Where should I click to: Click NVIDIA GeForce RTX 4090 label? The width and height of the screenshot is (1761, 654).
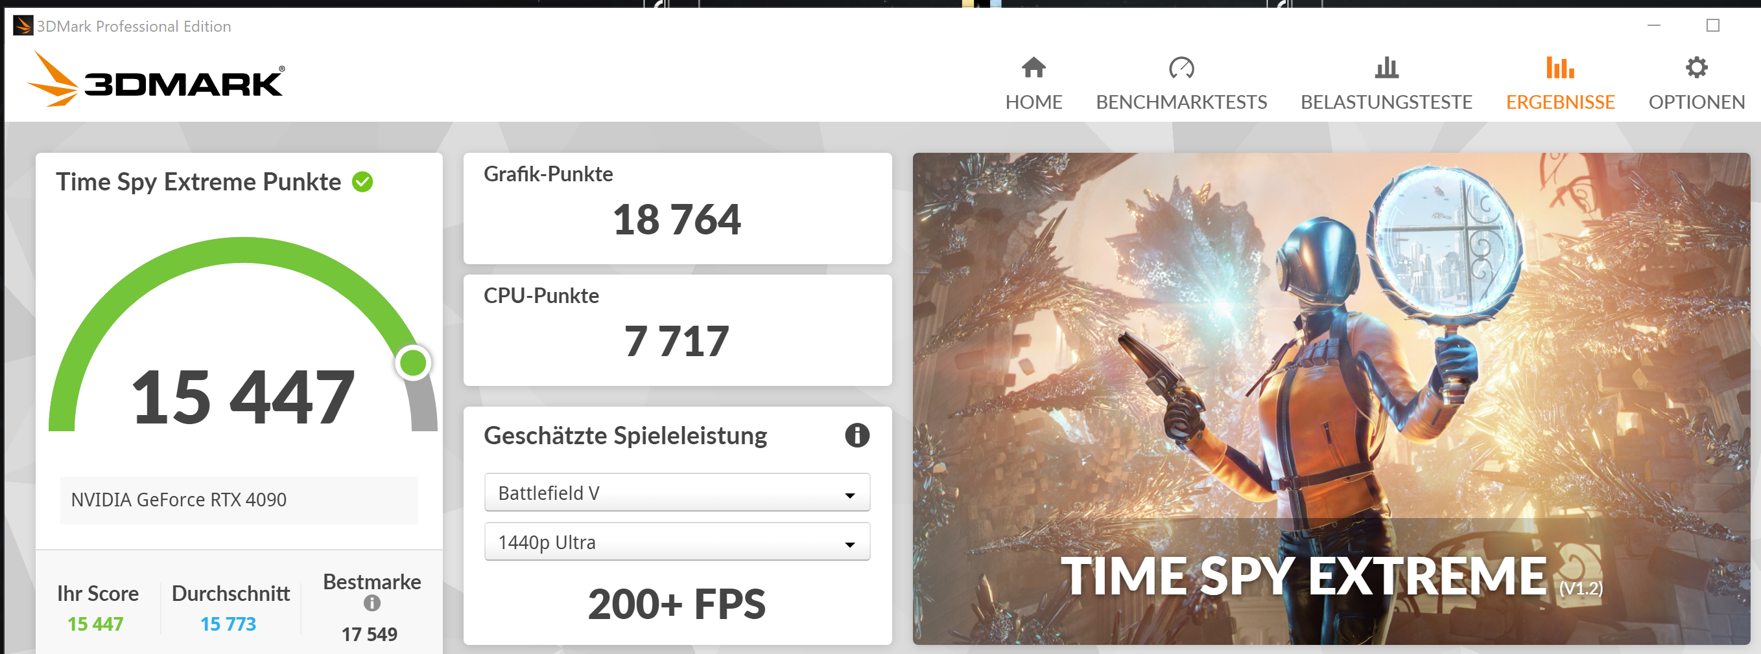click(178, 500)
